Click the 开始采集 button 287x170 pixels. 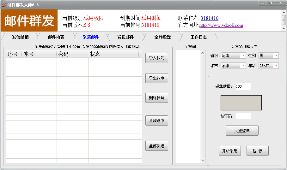pos(230,151)
